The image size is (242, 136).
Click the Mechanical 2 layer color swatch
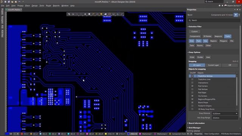[x=155, y=134]
